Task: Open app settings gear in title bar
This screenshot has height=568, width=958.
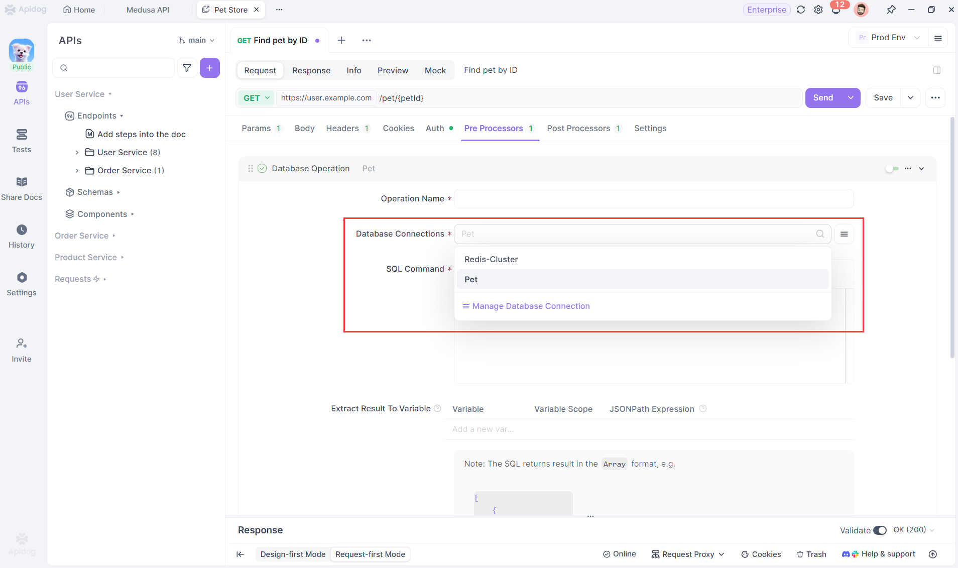Action: click(818, 10)
